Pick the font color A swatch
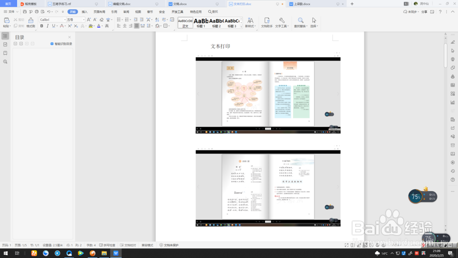 point(99,26)
